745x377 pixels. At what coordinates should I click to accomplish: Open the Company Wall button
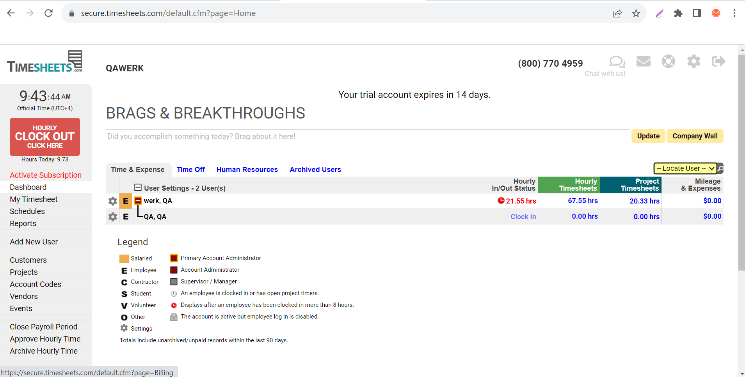tap(695, 136)
